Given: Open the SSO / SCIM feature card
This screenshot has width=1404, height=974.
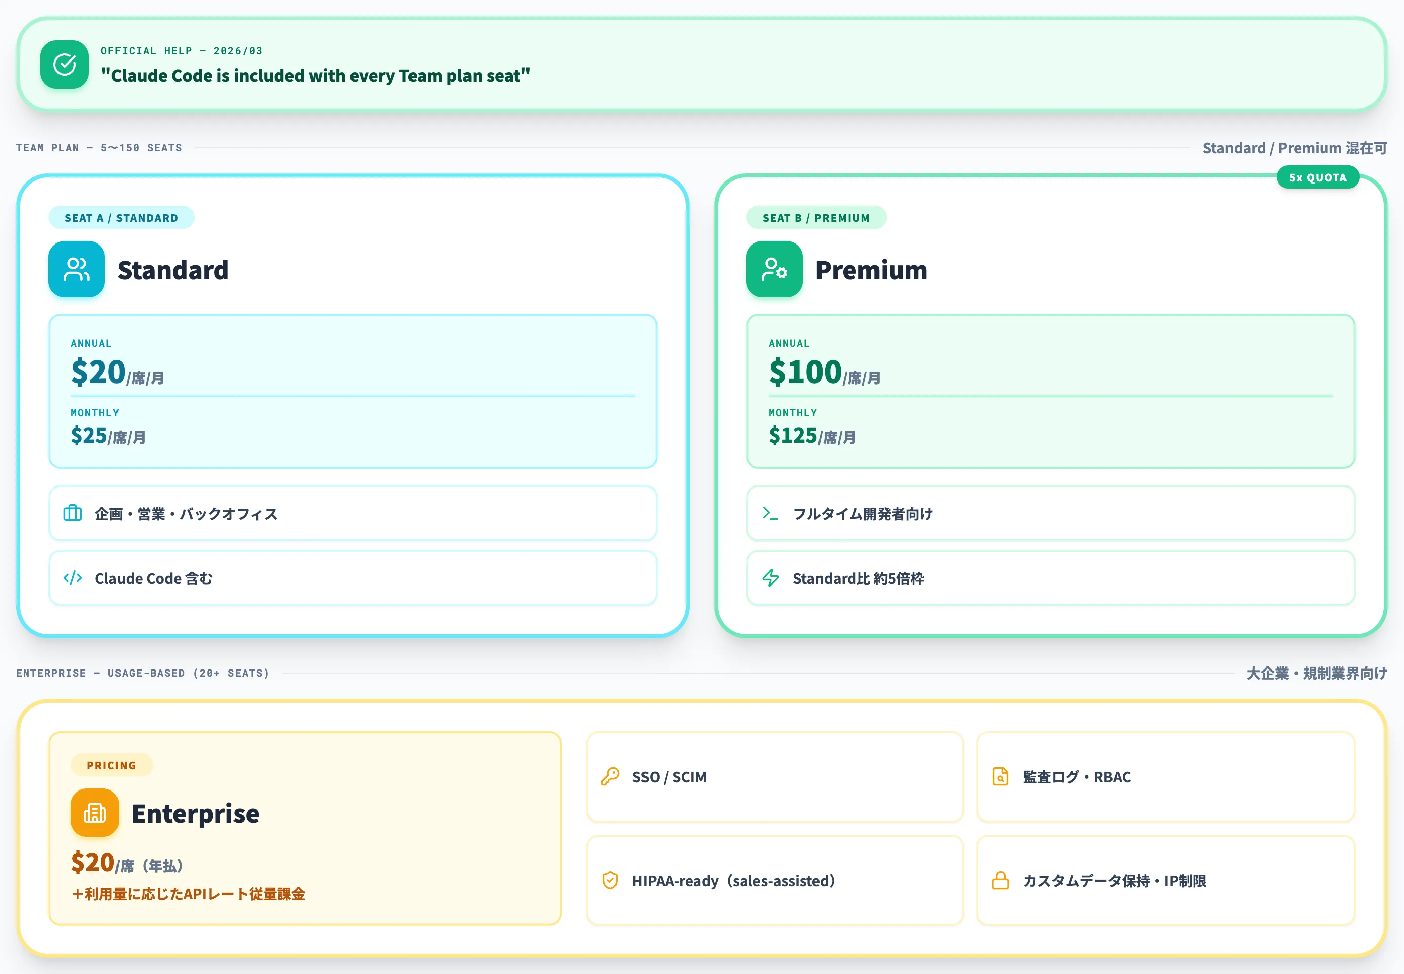Looking at the screenshot, I should pos(775,777).
